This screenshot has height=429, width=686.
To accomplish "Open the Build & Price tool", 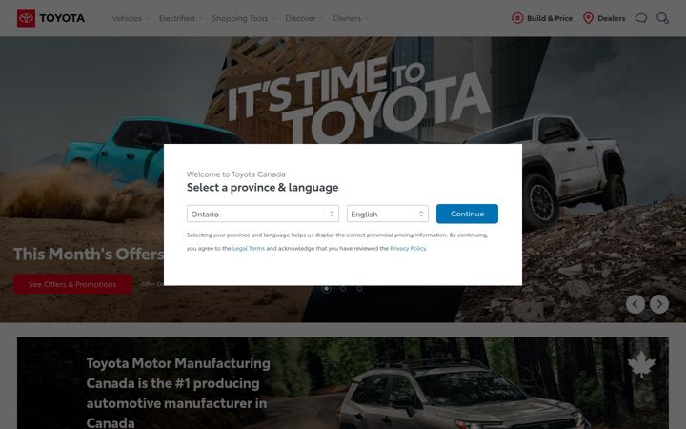I will click(541, 18).
